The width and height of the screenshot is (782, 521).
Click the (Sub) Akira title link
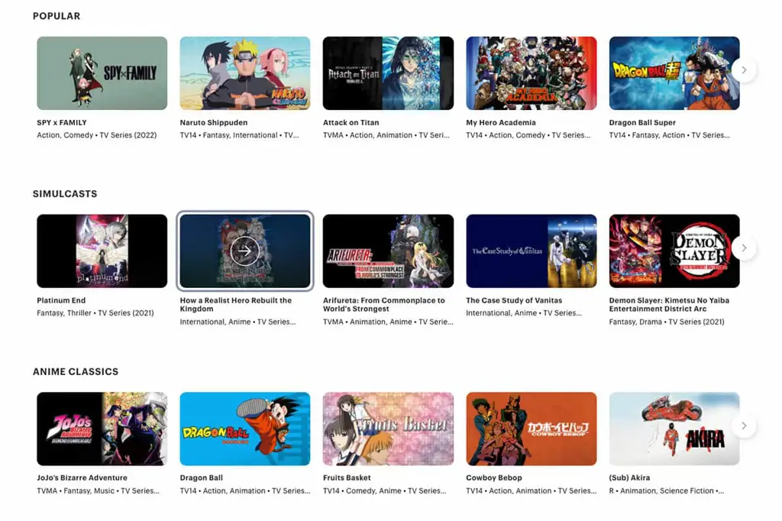[x=629, y=477]
